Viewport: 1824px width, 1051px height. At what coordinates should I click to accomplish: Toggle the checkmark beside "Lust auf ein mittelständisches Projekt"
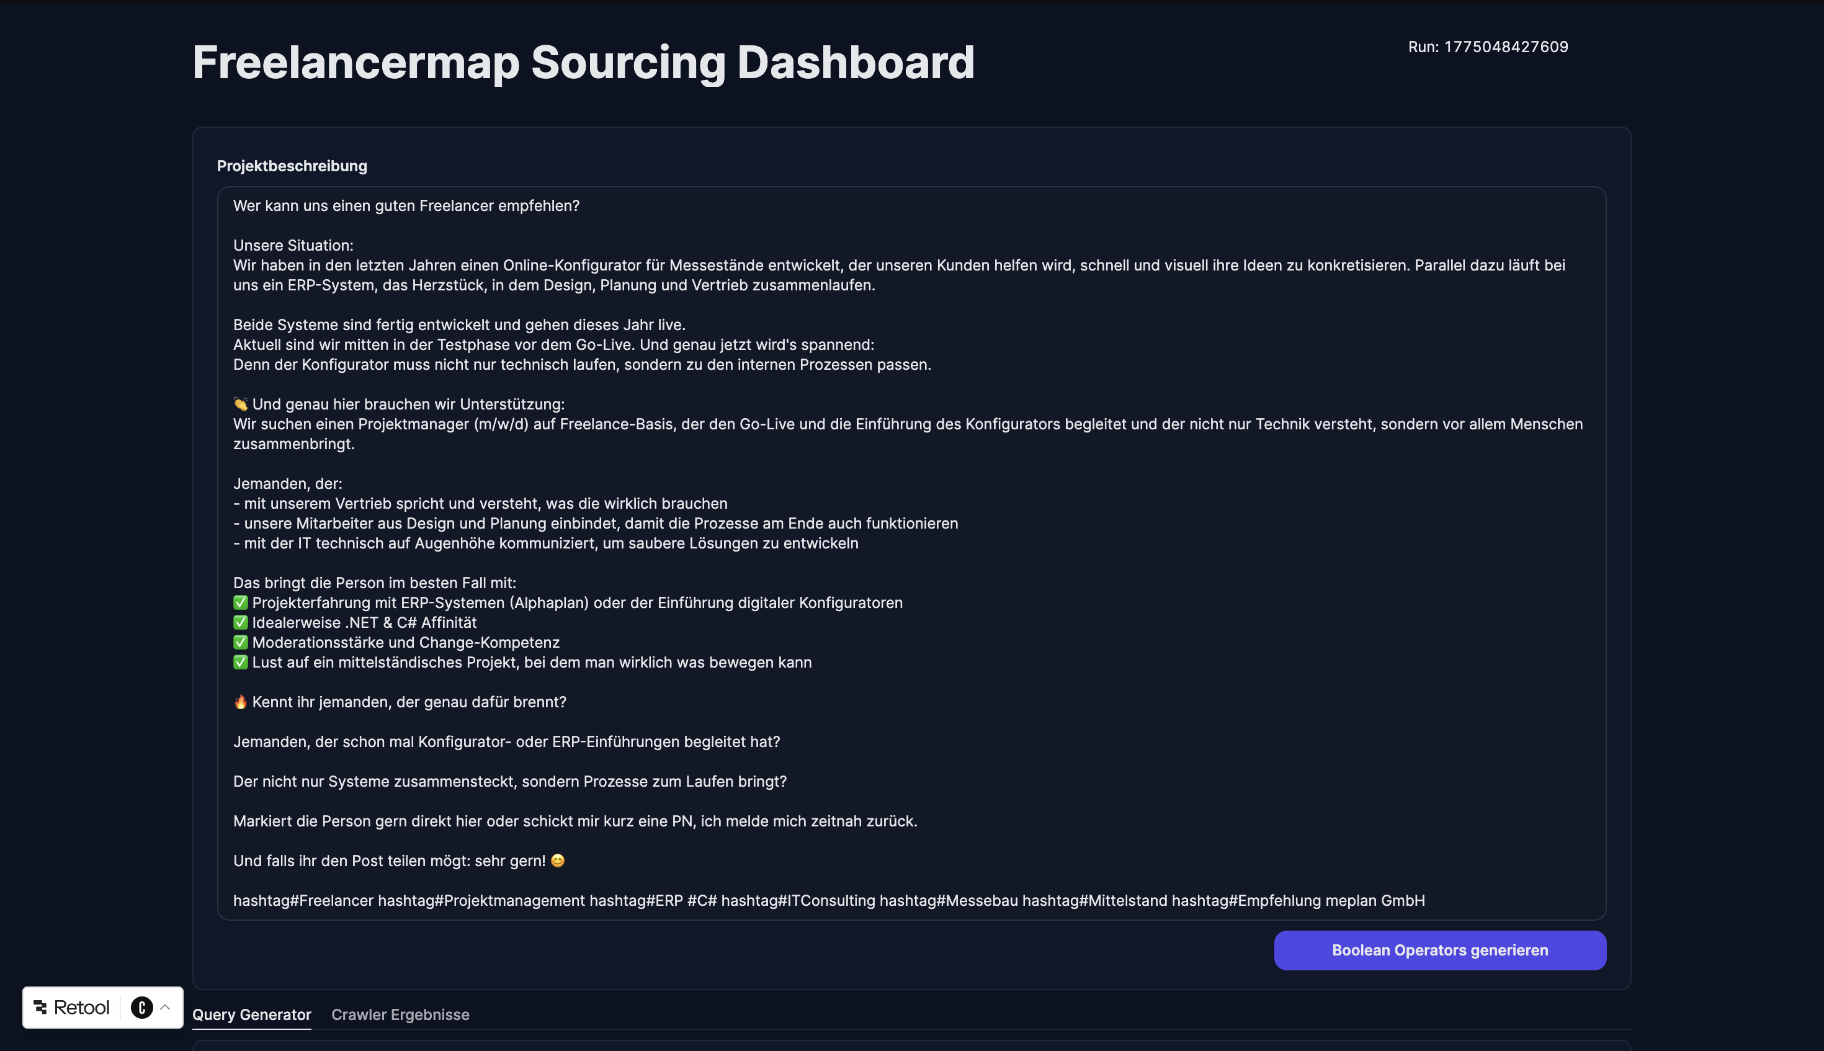(x=240, y=662)
